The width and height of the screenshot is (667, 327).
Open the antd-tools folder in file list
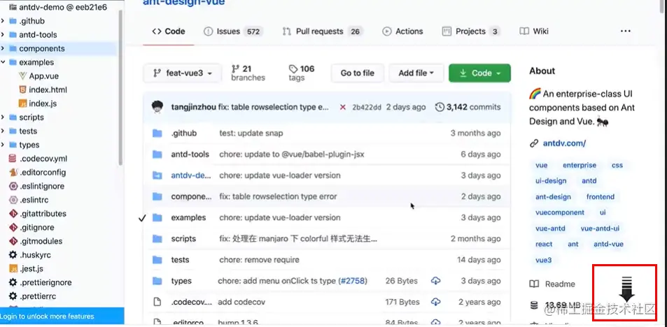pyautogui.click(x=190, y=154)
